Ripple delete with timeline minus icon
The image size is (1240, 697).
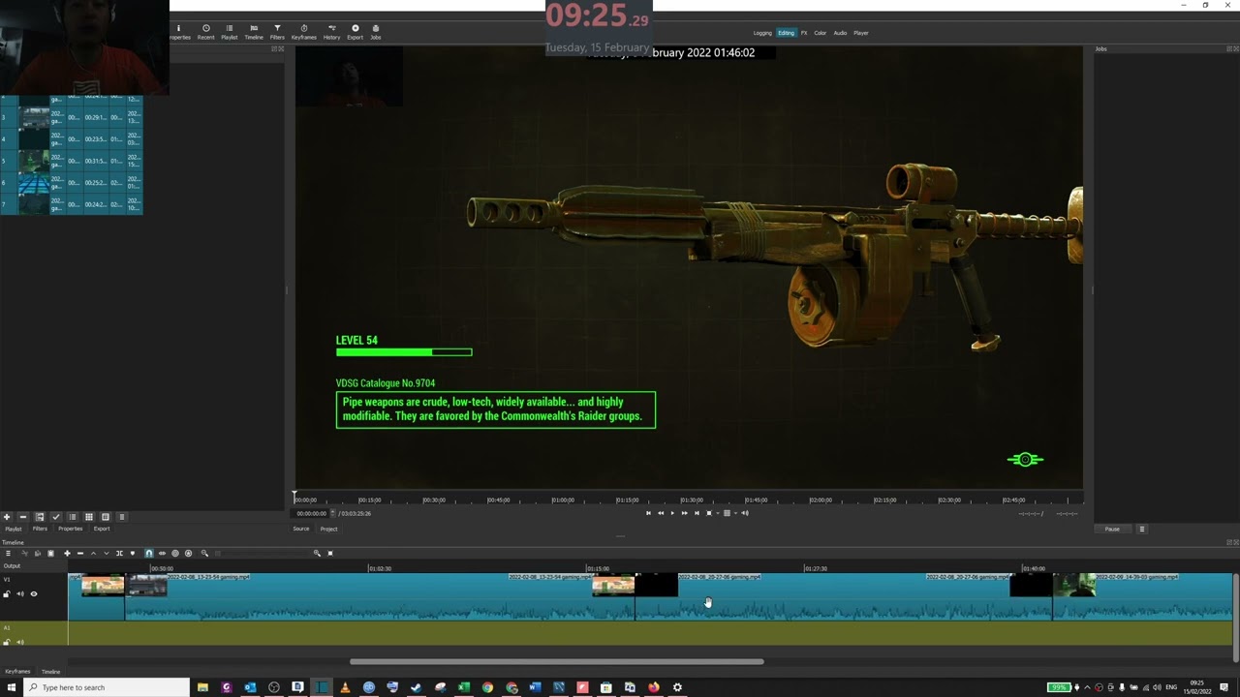(80, 553)
